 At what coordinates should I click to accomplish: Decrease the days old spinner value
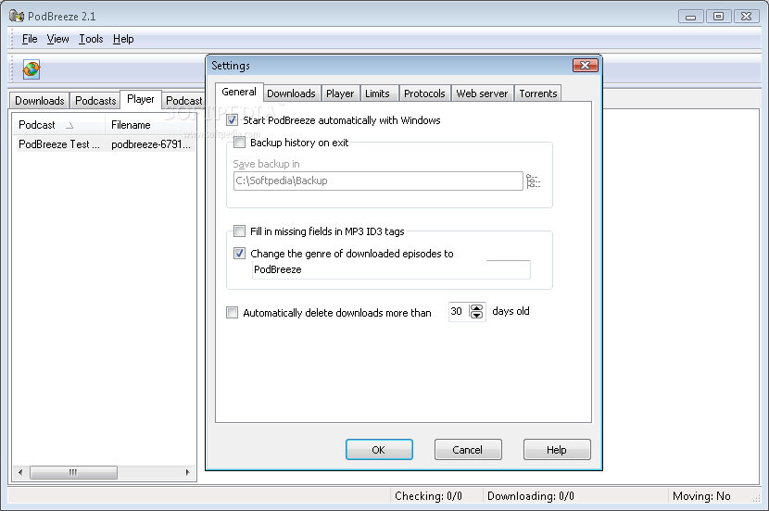[x=476, y=315]
